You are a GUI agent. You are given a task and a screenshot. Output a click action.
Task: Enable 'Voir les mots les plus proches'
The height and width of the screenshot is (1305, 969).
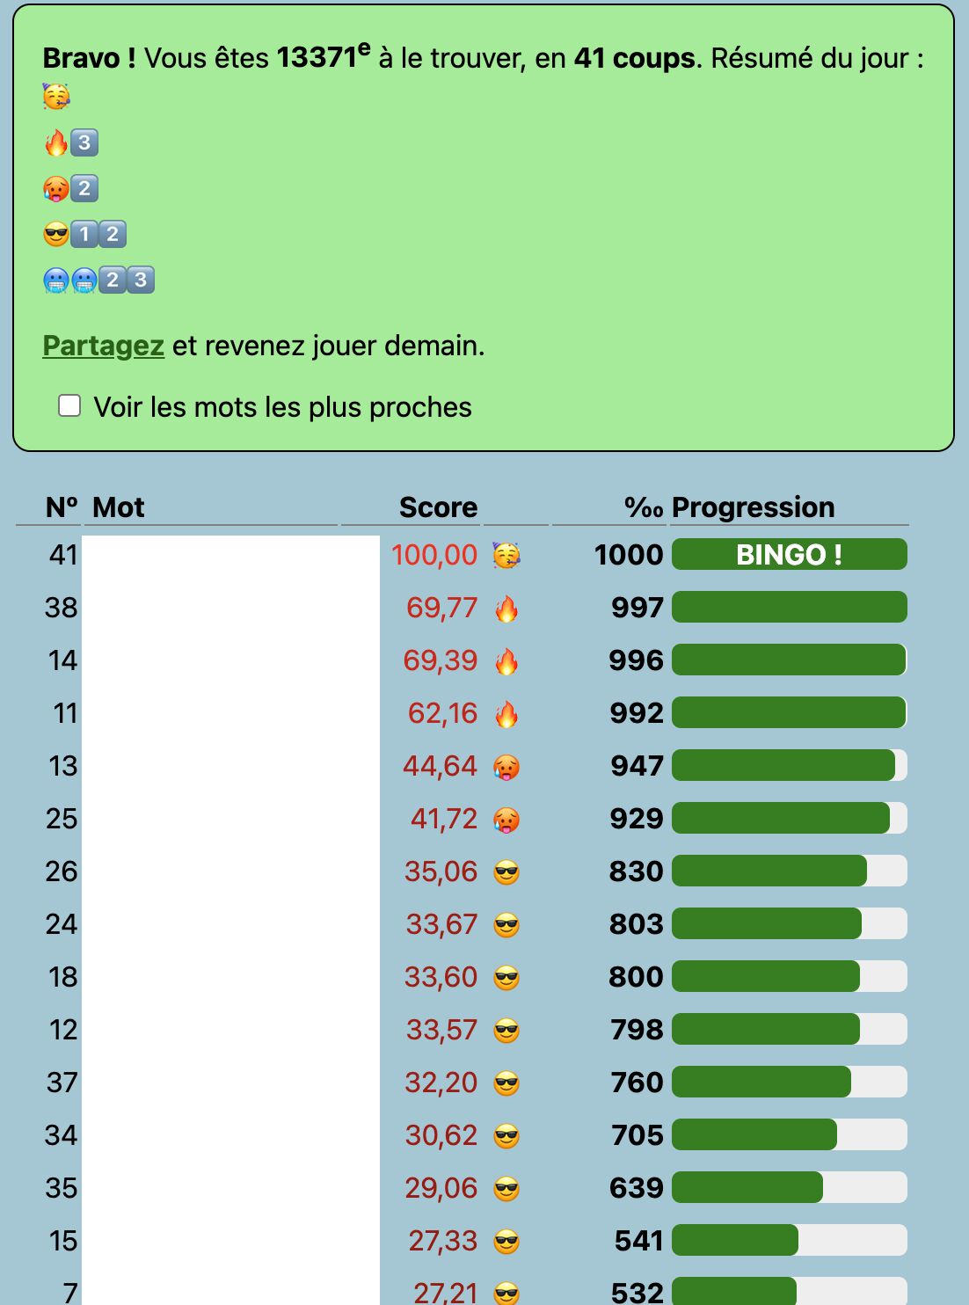[69, 405]
